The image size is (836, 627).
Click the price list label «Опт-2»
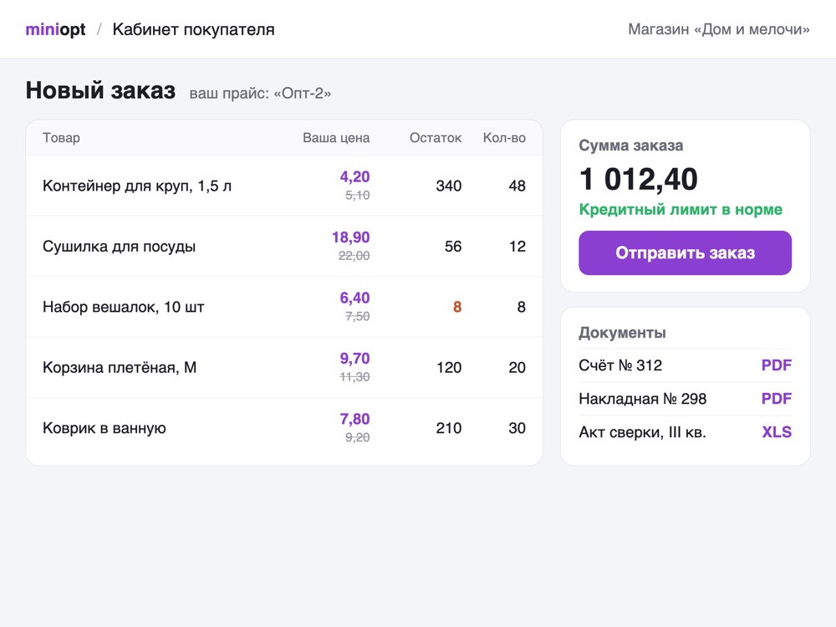coord(303,94)
